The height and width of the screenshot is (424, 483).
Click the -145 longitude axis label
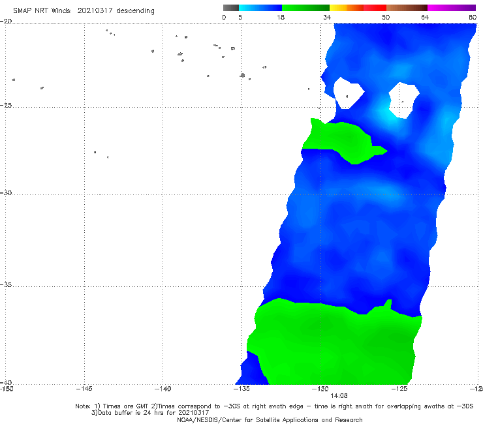coord(84,389)
